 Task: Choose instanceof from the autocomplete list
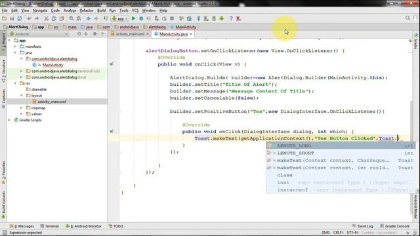(341, 189)
